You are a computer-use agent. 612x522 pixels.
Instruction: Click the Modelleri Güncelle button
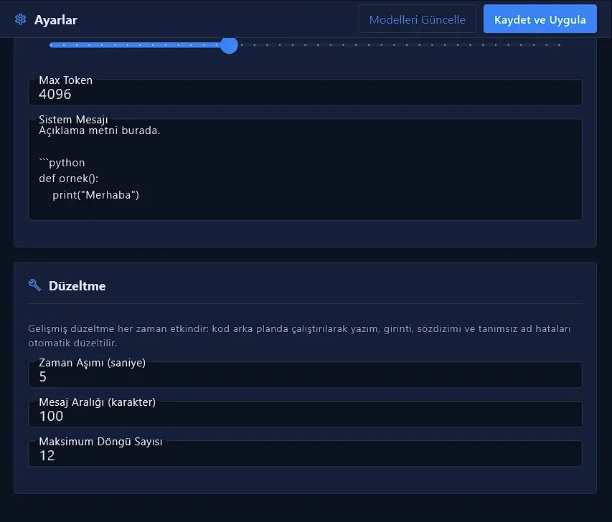[x=418, y=19]
